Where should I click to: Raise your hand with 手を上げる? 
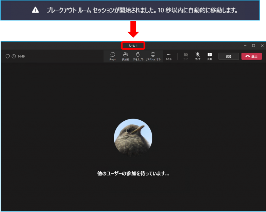(138, 56)
